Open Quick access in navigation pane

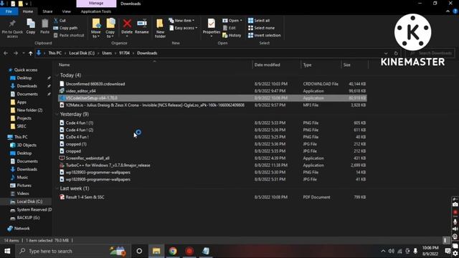26,70
